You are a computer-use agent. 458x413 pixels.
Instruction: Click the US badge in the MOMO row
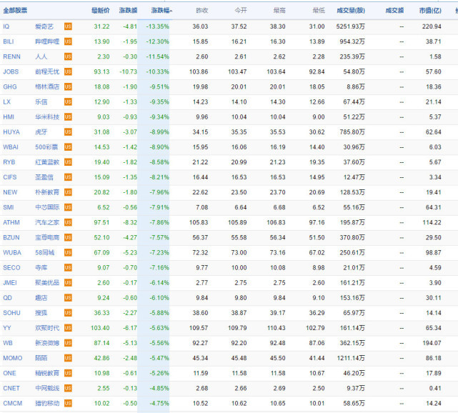(x=68, y=358)
